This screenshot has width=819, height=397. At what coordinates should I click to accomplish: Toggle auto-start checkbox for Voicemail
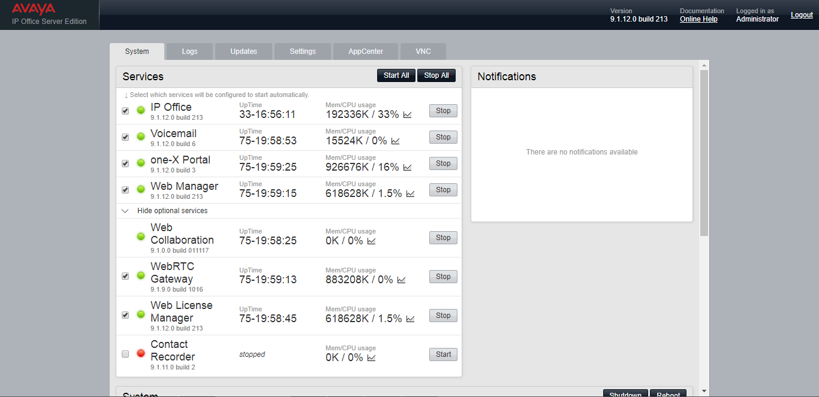pos(125,137)
